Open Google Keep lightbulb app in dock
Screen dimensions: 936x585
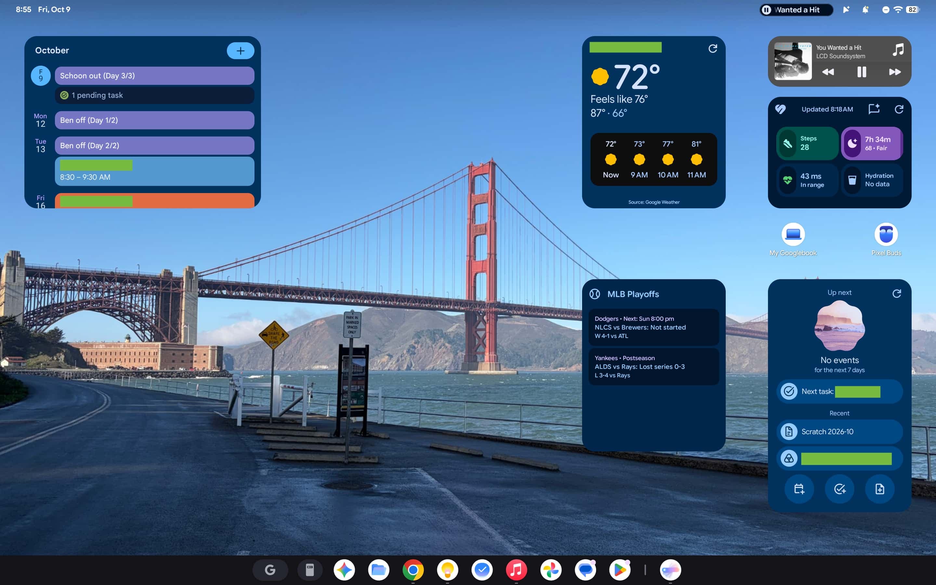point(447,569)
